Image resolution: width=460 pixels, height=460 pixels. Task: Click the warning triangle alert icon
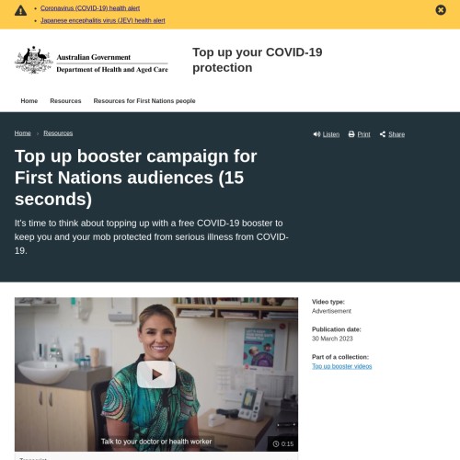click(20, 11)
